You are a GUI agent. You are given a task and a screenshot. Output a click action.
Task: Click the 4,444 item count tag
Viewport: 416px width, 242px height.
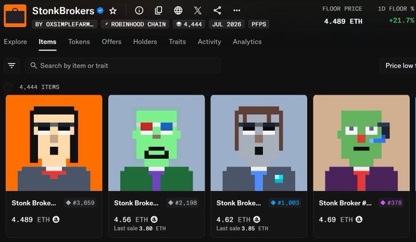(x=189, y=24)
